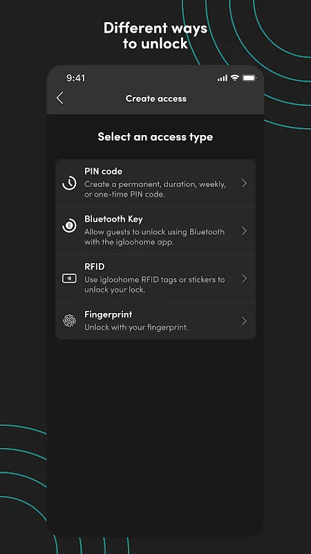Image resolution: width=311 pixels, height=554 pixels.
Task: Click the Create access title
Action: coord(156,98)
